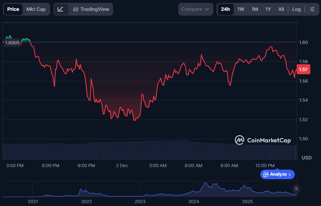Screen dimensions: 321x206
Task: Click the 2024 peak in overview chart
Action: 205,185
